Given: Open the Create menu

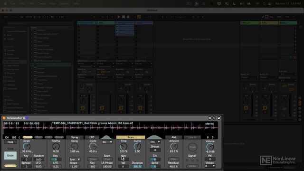Looking at the screenshot, I should point(41,4).
